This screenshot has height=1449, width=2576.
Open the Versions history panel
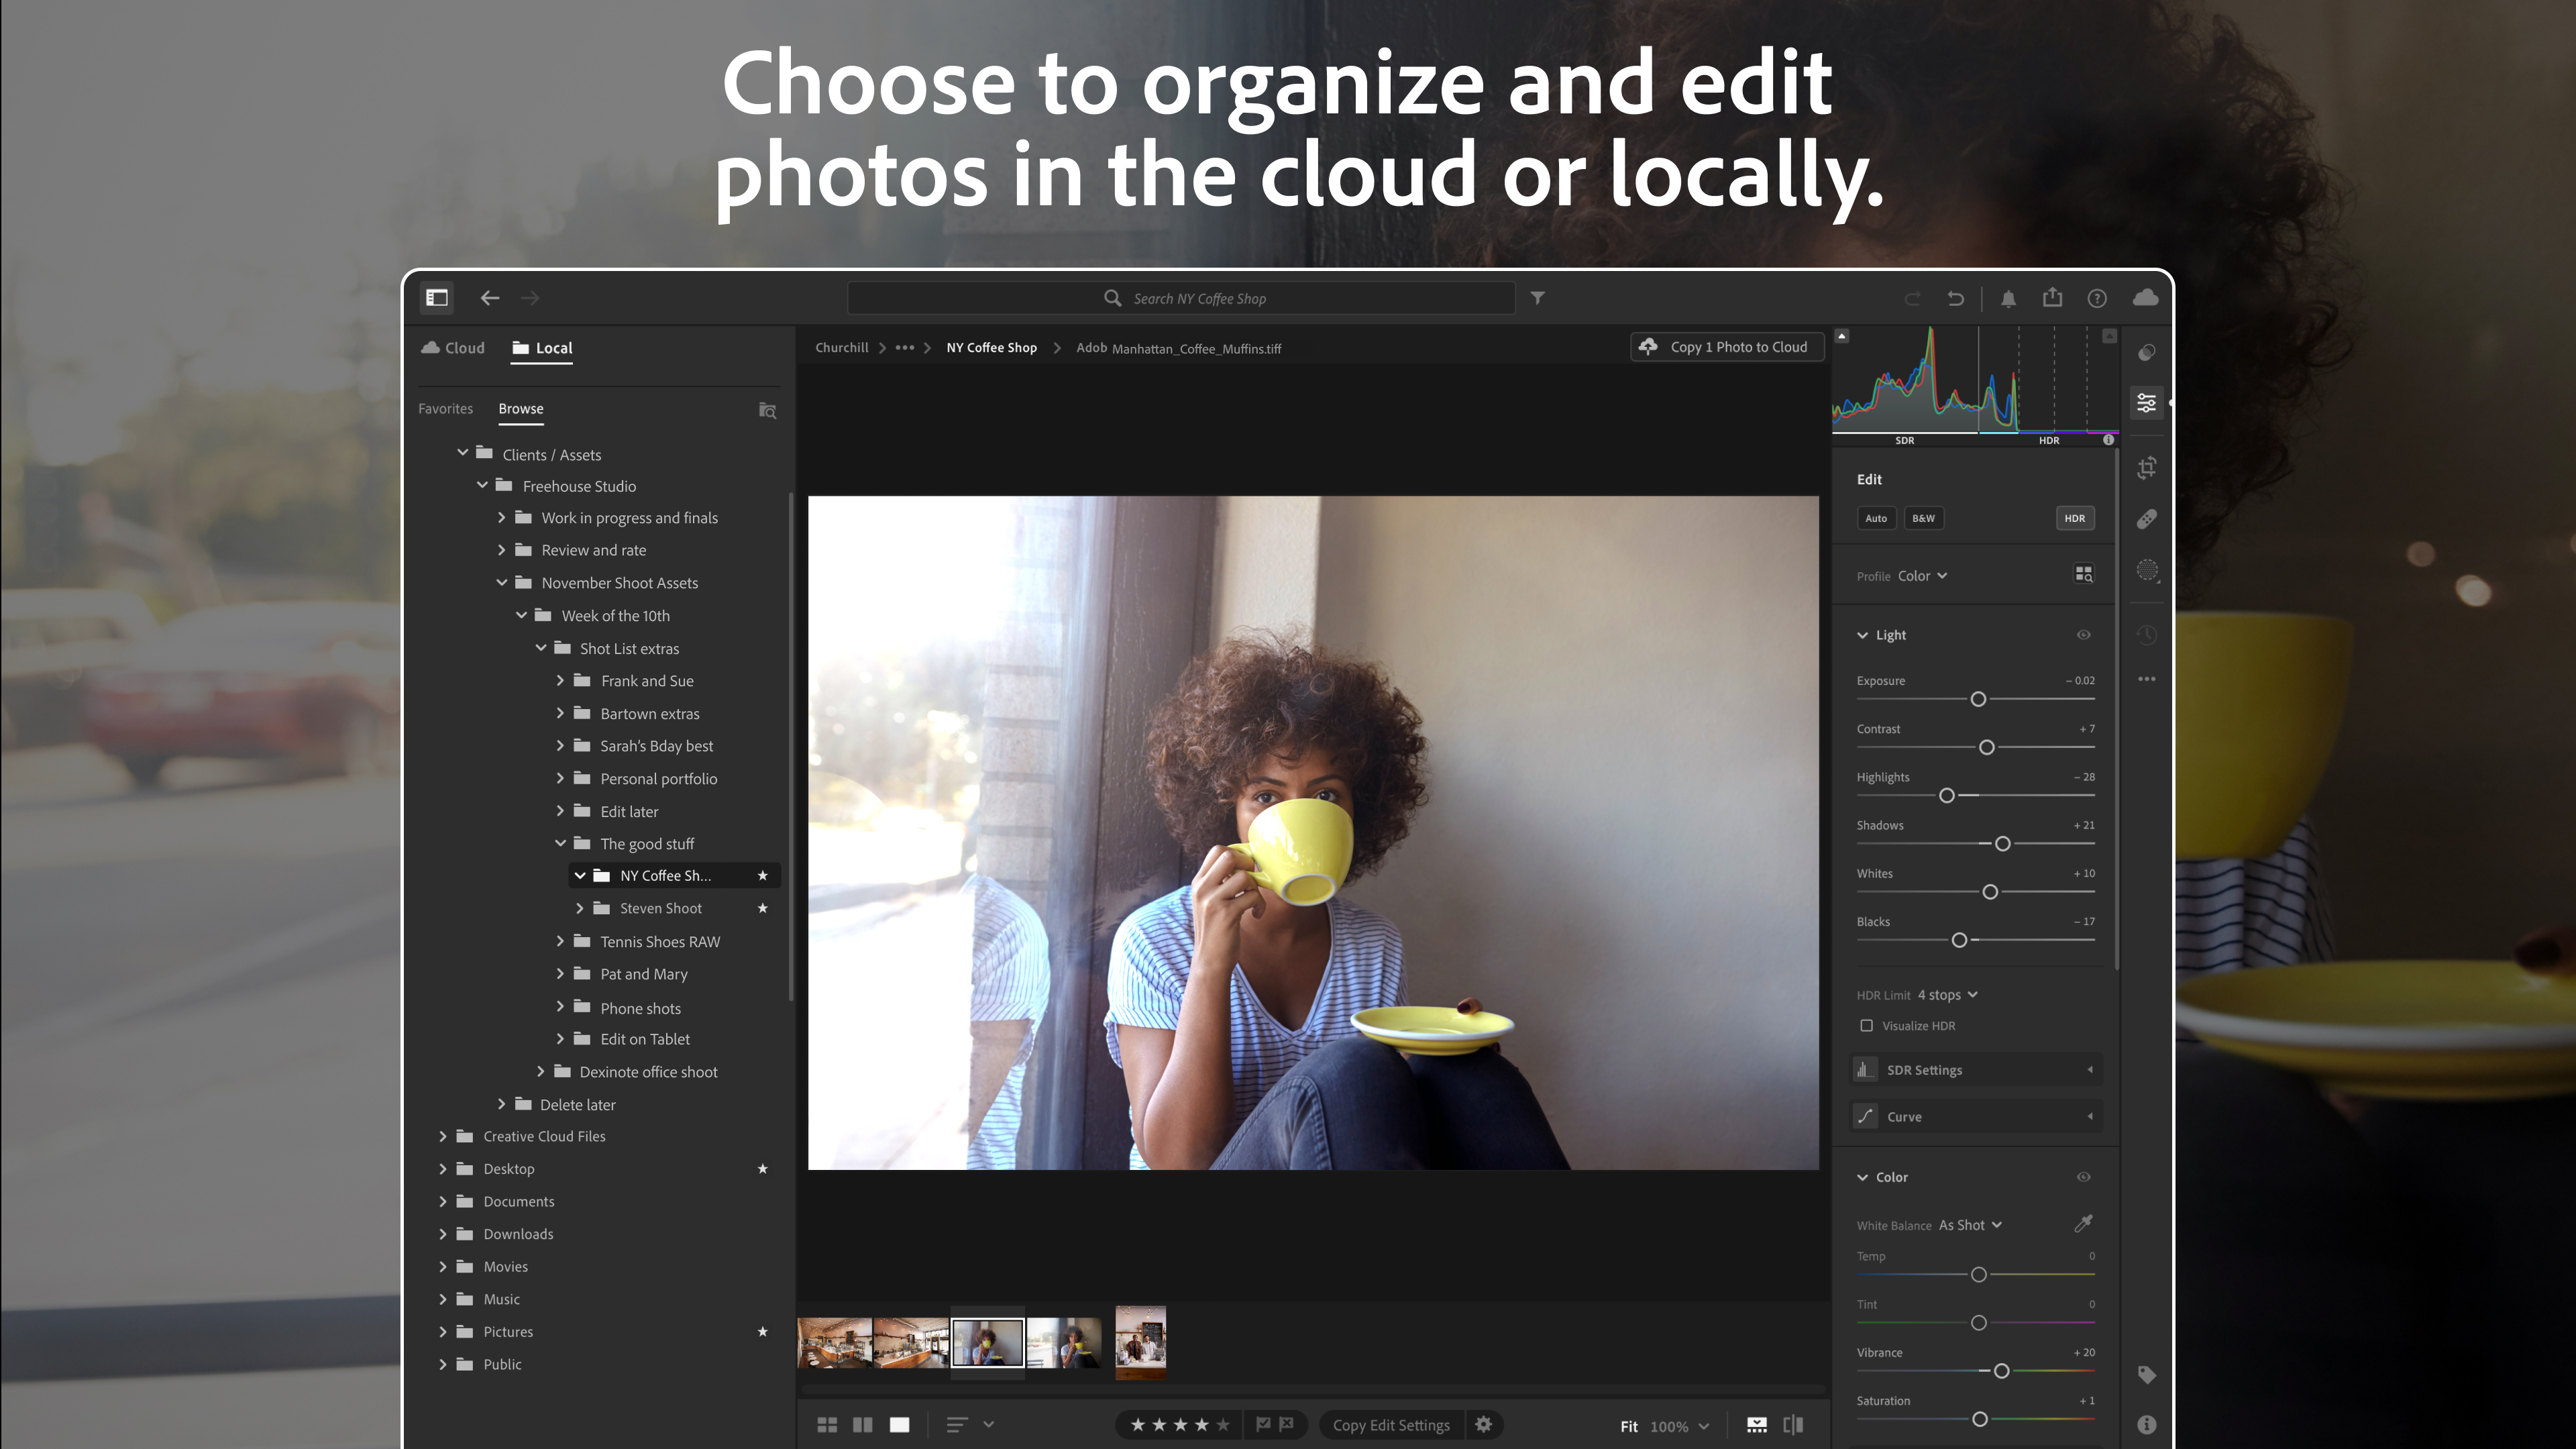2147,635
